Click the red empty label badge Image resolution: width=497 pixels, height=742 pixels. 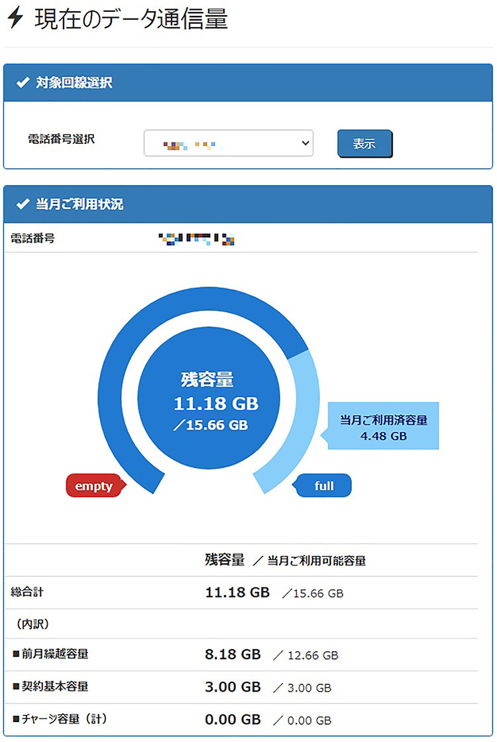point(94,485)
